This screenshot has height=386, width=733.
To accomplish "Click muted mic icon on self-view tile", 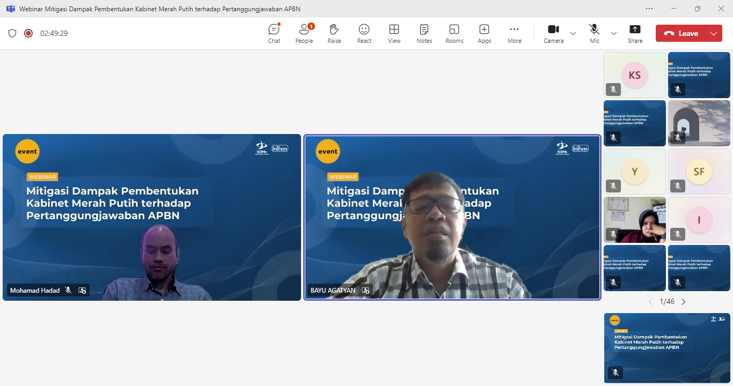I will (x=615, y=372).
